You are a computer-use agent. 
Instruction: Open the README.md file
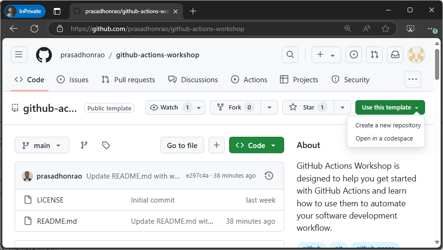tap(57, 221)
